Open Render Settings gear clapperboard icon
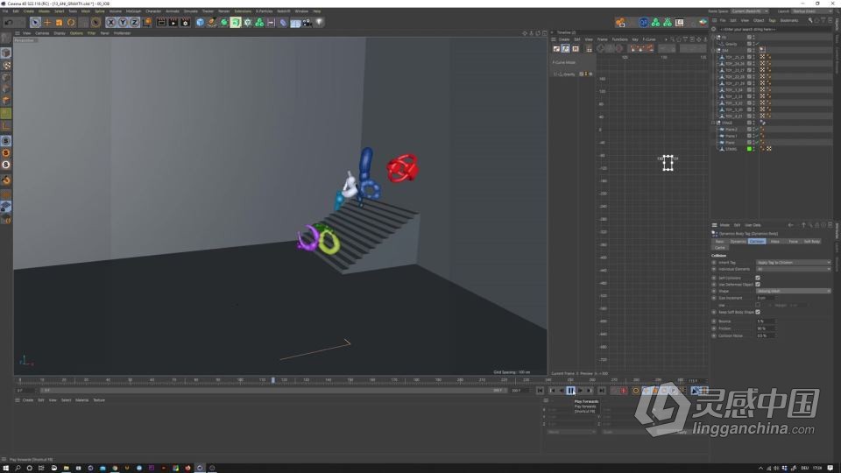 [x=186, y=23]
